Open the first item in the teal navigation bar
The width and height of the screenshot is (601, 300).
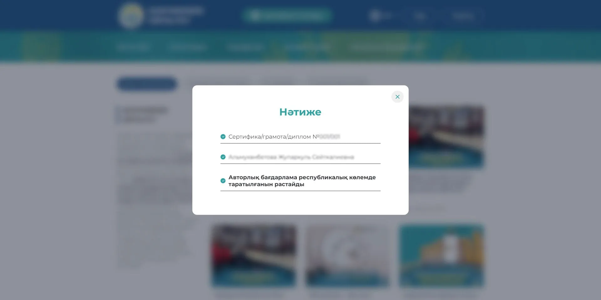[x=133, y=47]
